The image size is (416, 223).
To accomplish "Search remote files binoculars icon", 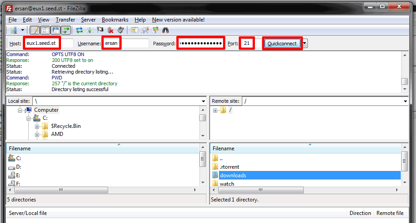I will (x=166, y=30).
